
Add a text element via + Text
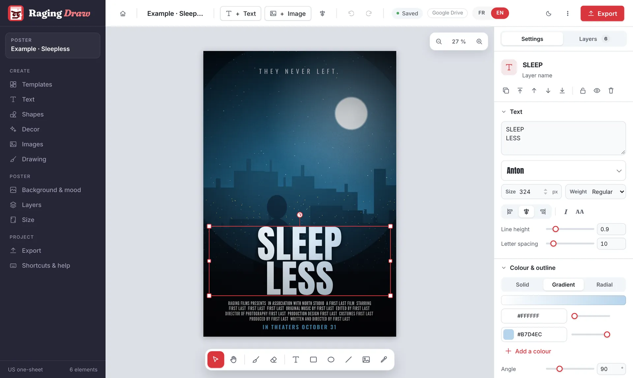[x=240, y=14]
